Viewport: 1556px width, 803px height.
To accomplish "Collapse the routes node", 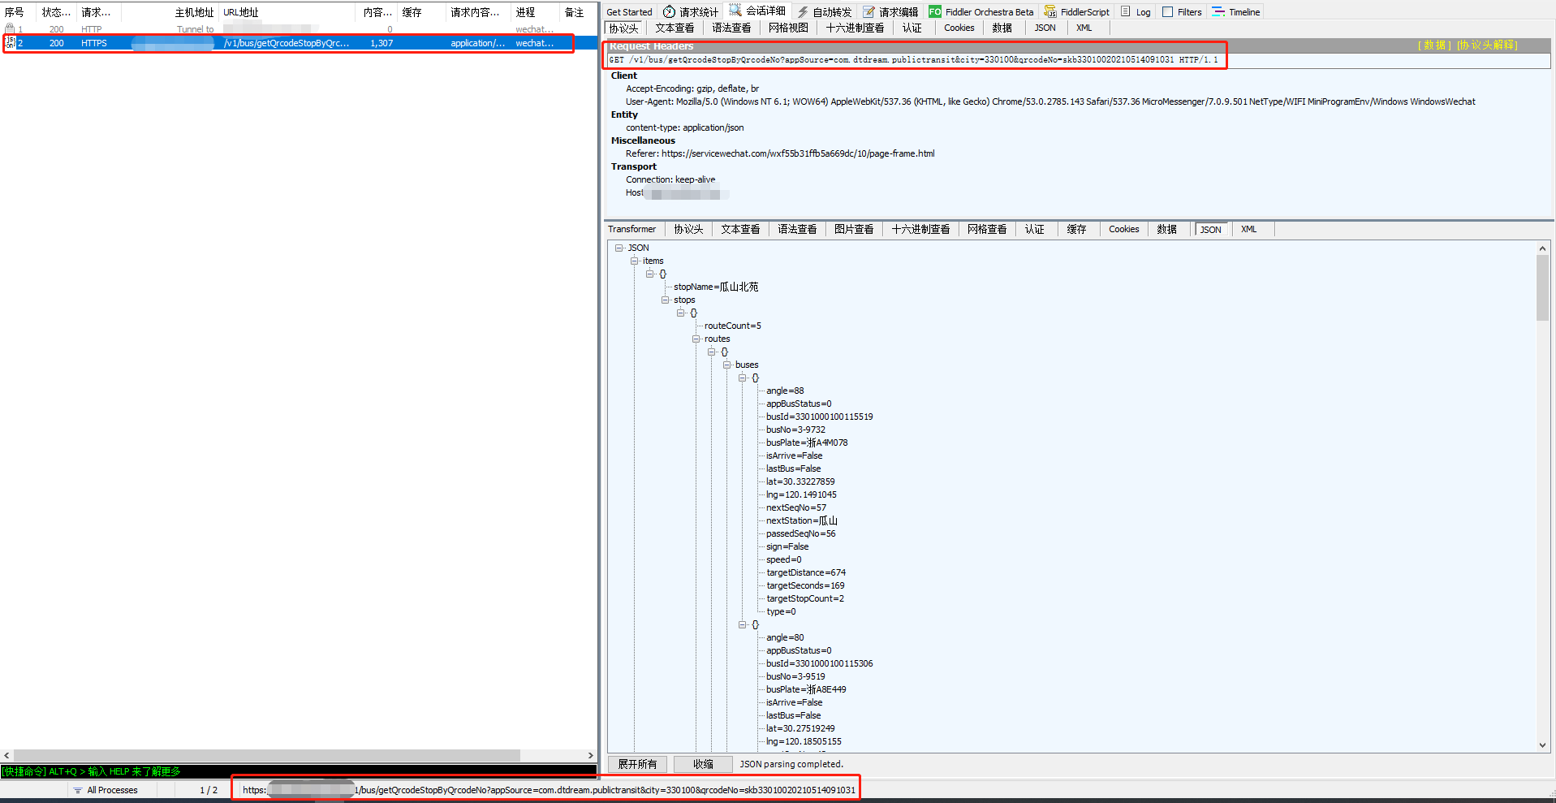I will coord(696,339).
